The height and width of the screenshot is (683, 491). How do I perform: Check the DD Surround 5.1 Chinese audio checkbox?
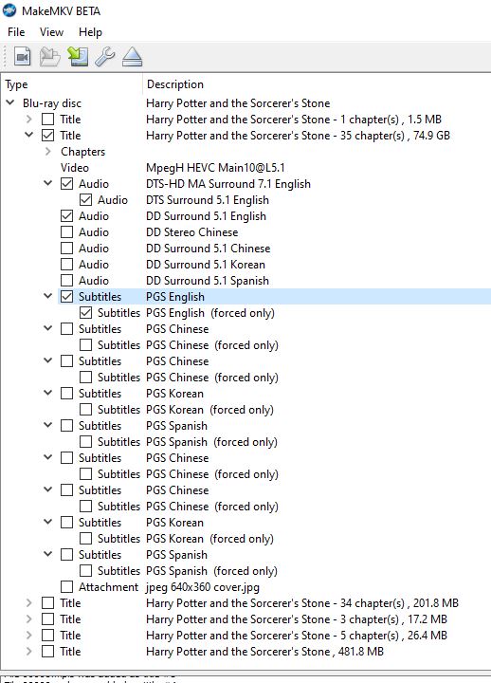coord(66,249)
